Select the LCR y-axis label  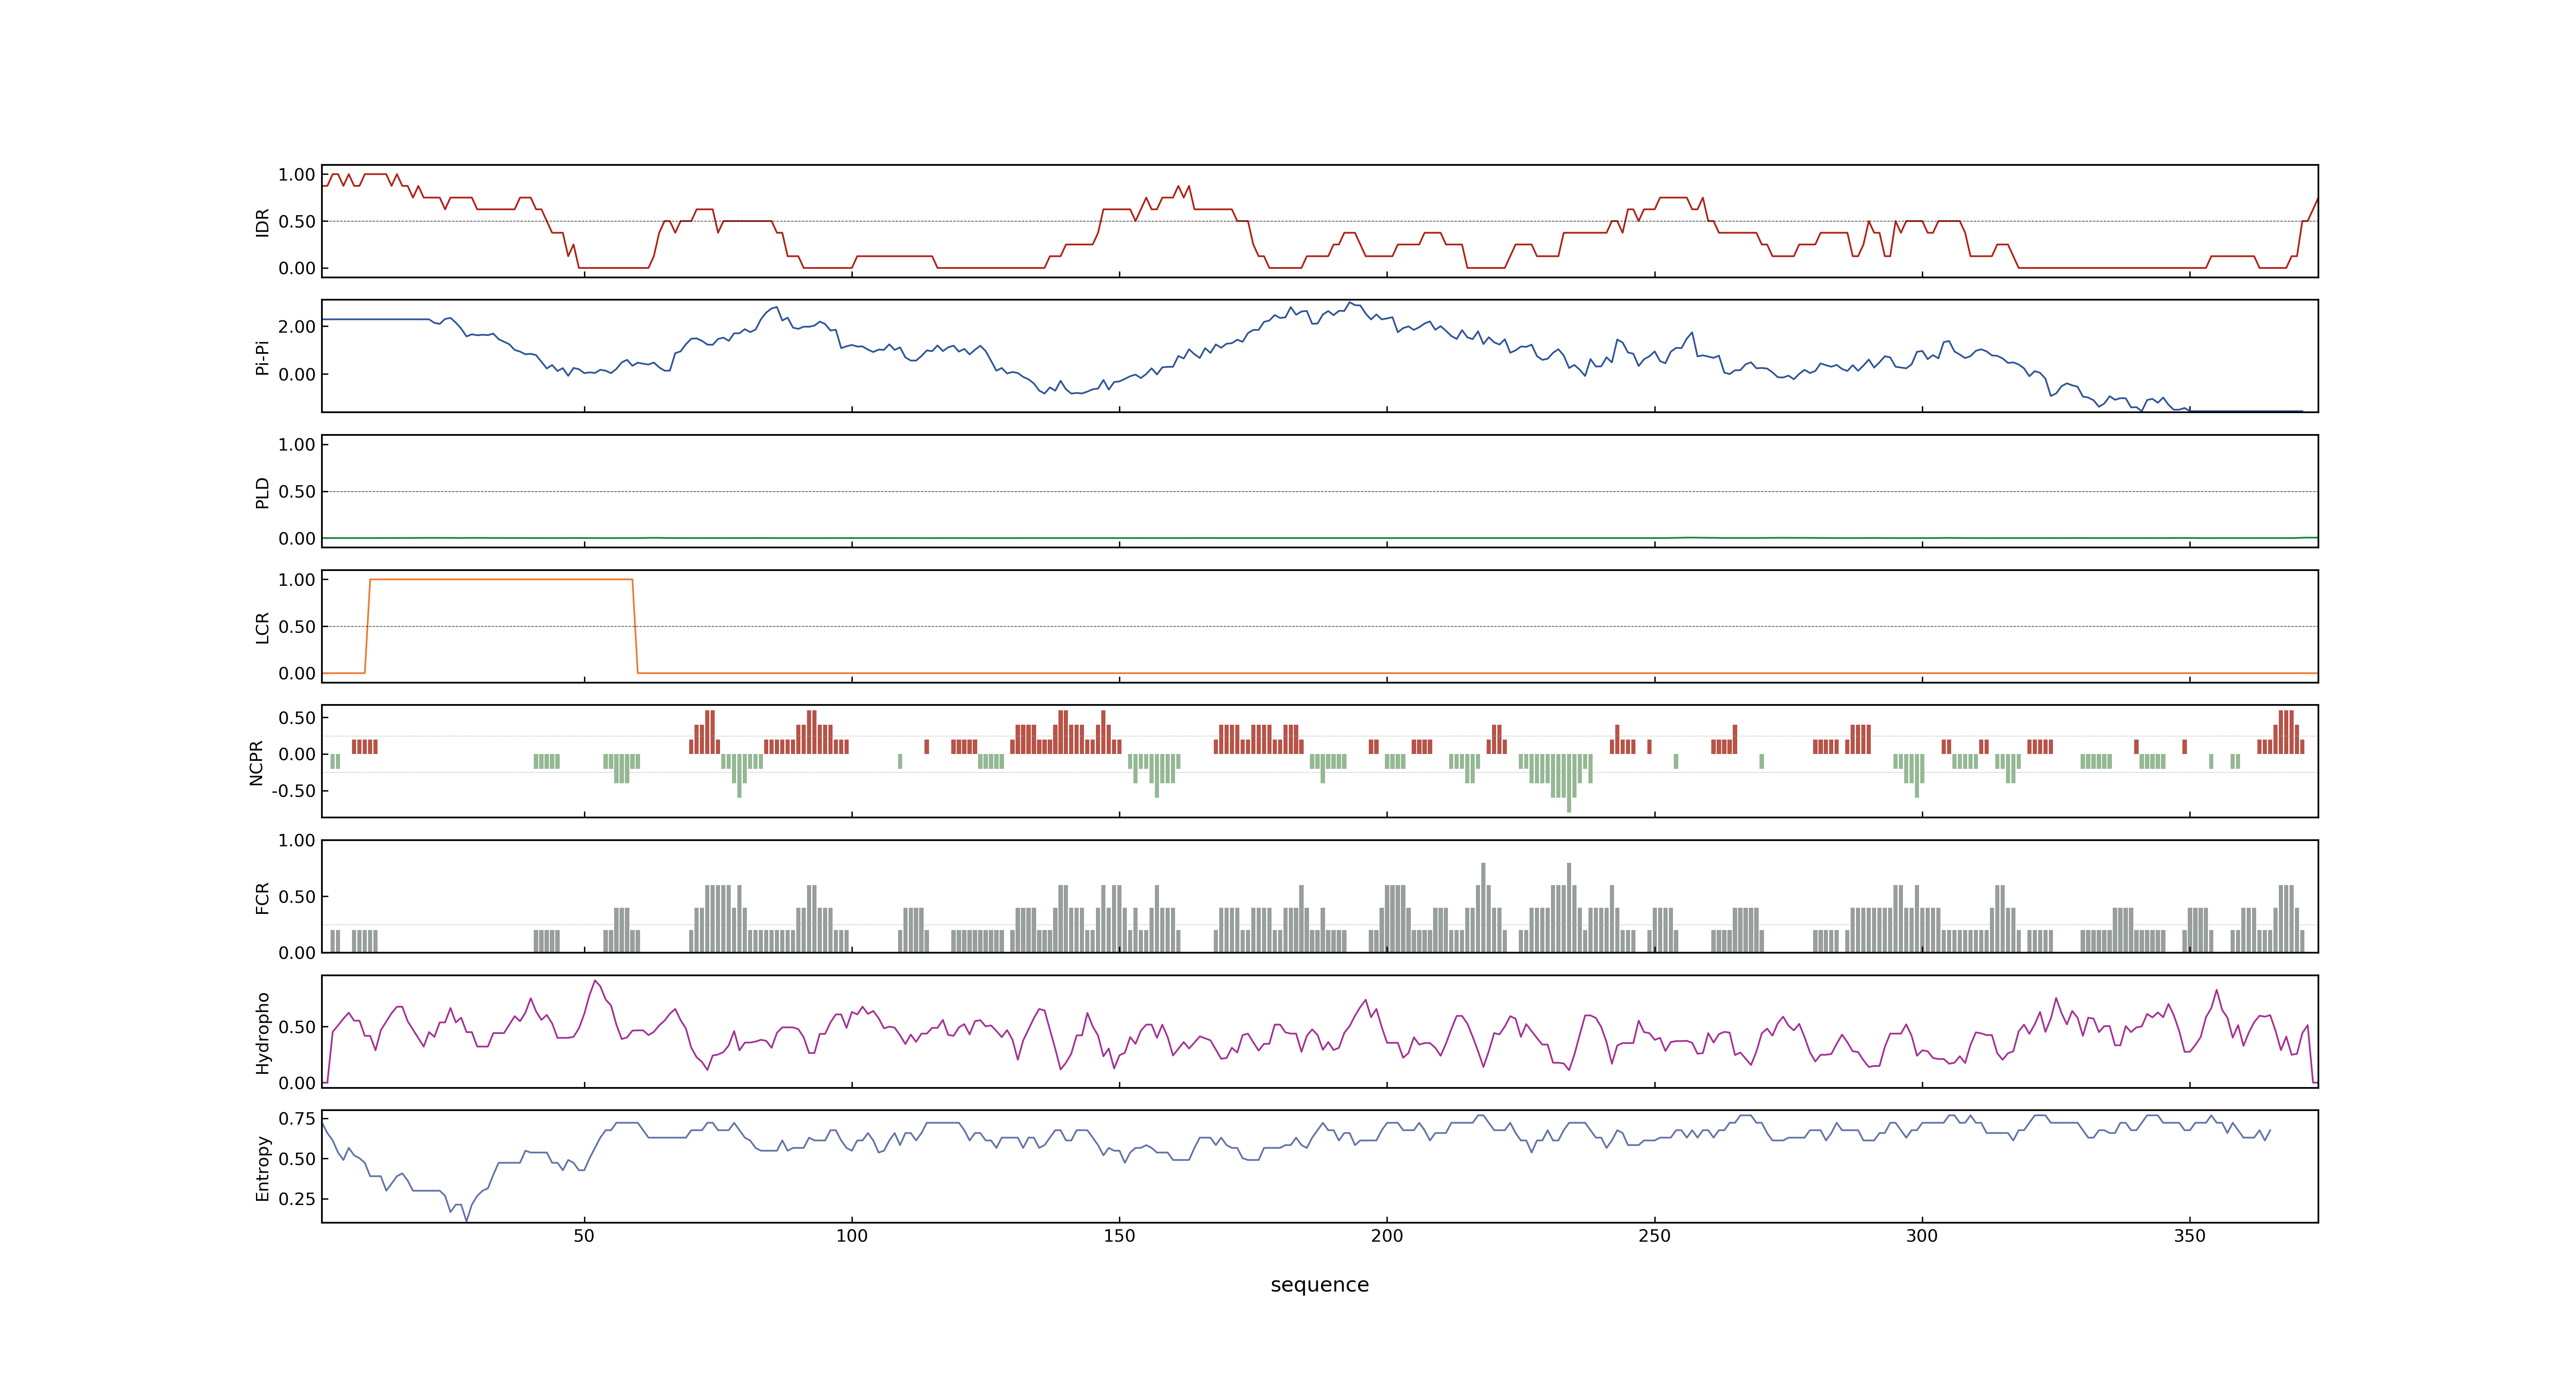pos(262,628)
